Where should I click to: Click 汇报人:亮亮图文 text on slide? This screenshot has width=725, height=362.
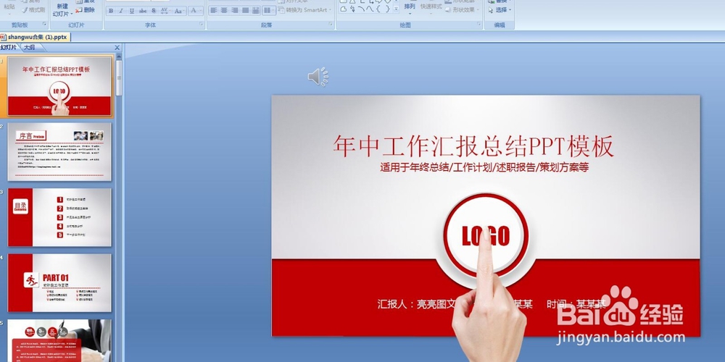417,304
